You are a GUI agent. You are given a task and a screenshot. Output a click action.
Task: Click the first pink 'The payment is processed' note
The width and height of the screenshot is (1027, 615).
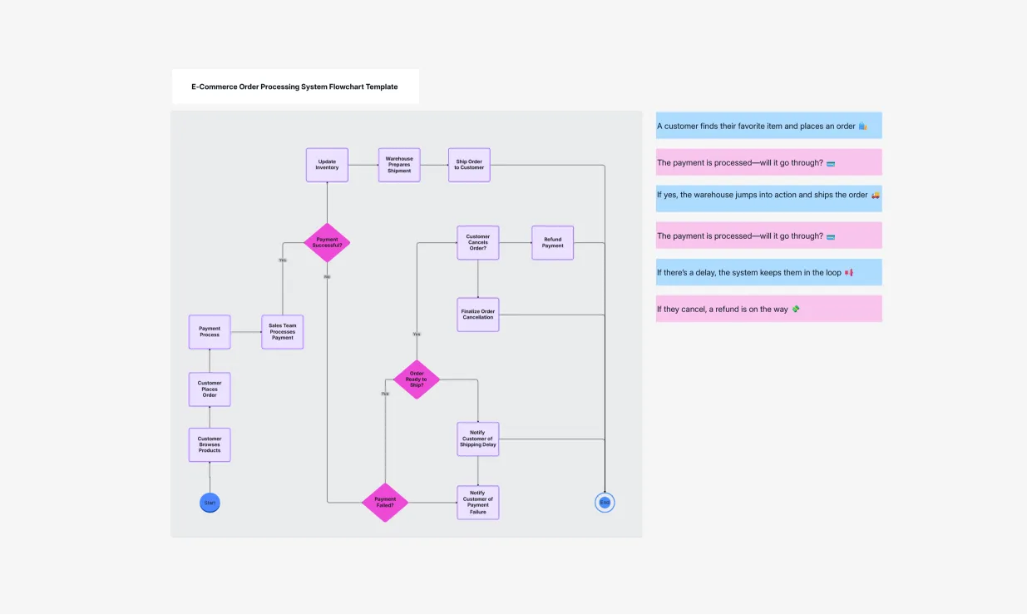click(x=769, y=162)
